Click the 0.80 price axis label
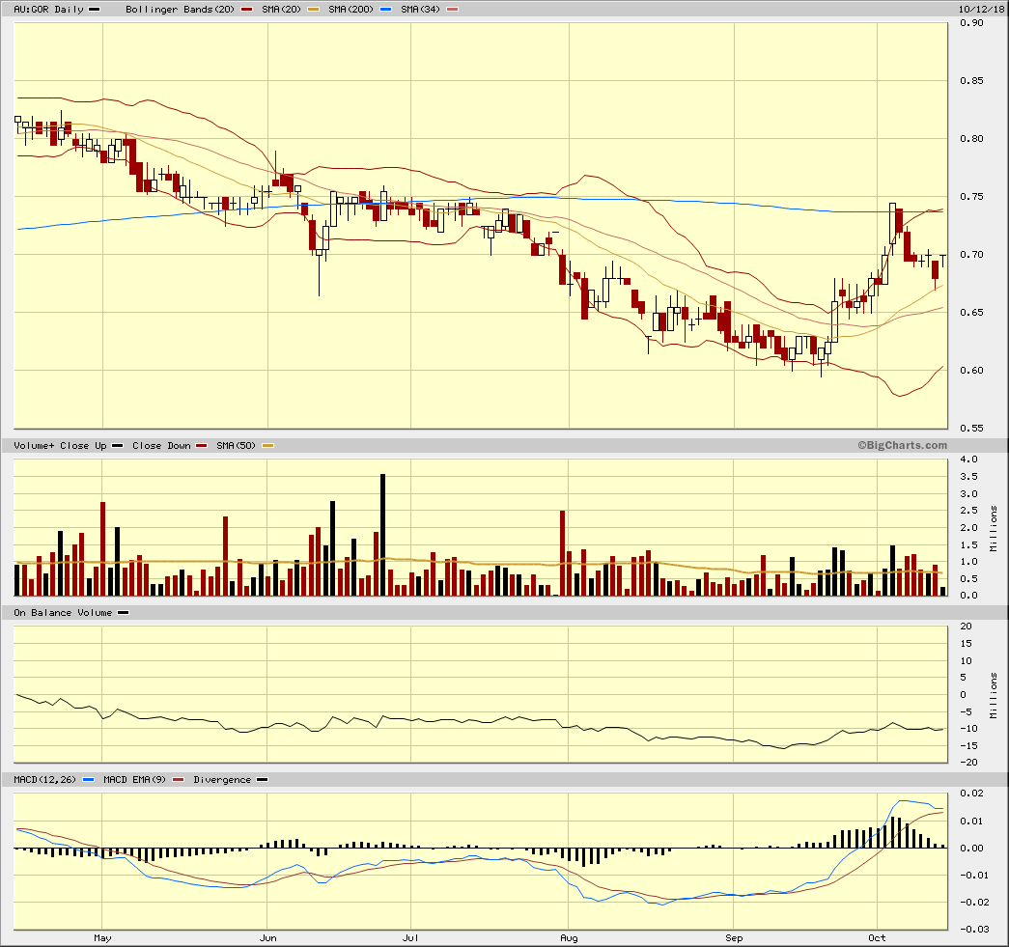The height and width of the screenshot is (947, 1009). point(971,138)
